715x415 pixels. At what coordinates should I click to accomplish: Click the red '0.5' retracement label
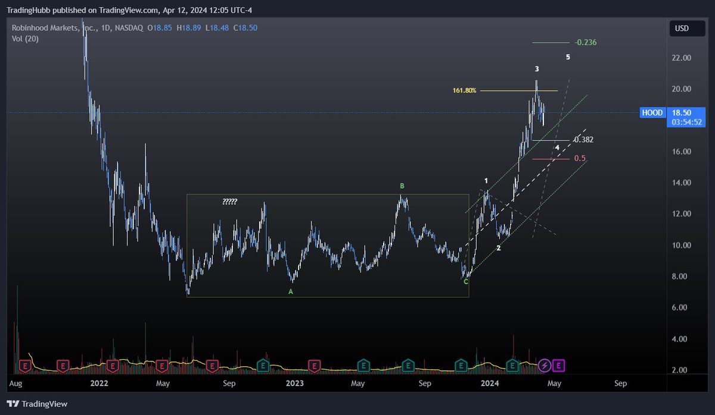click(580, 159)
